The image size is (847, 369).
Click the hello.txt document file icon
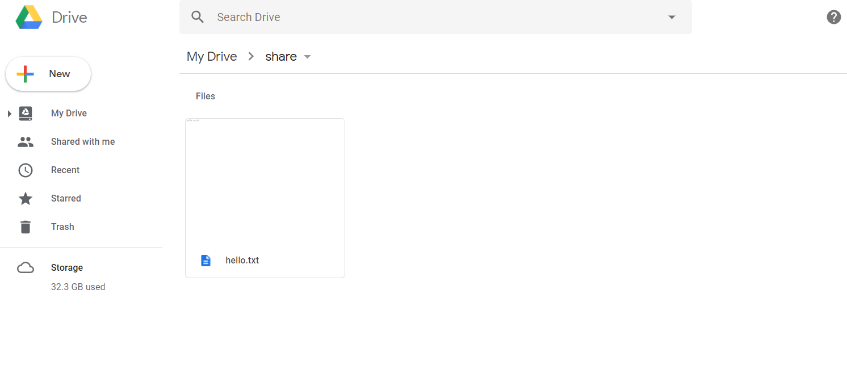click(x=206, y=261)
